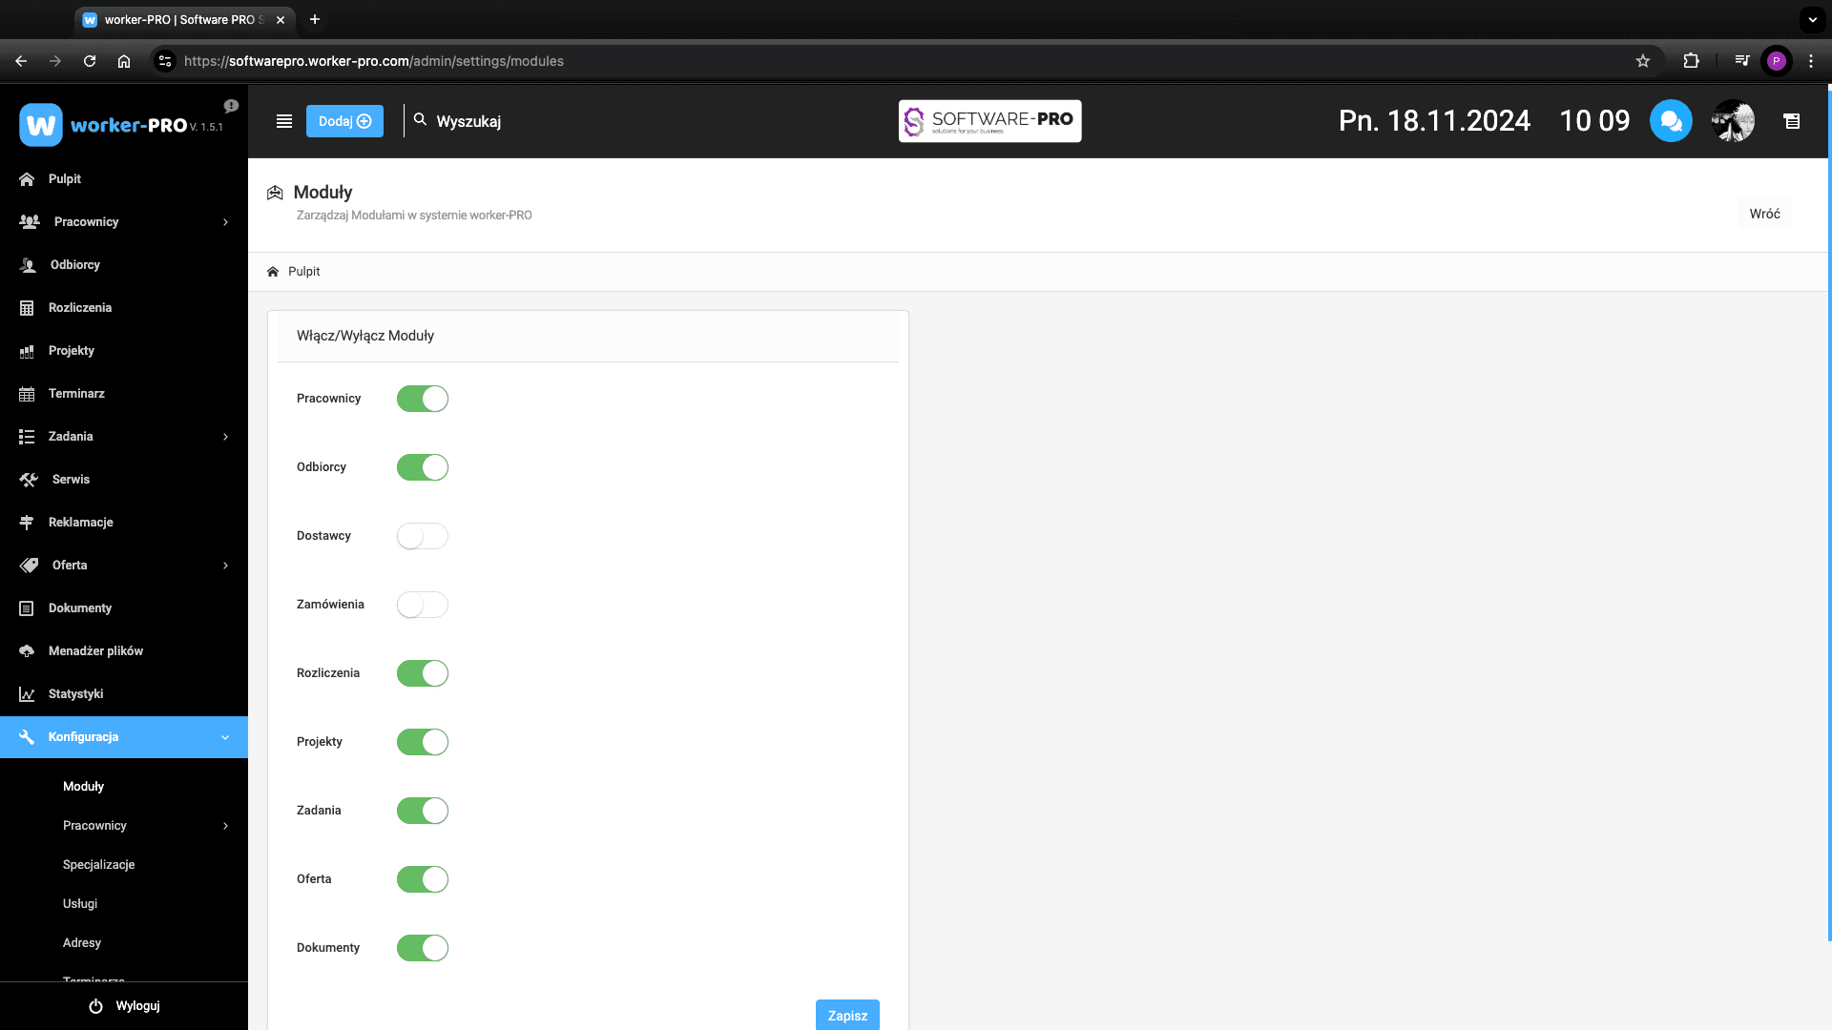The height and width of the screenshot is (1030, 1832).
Task: Open the notes icon at top right
Action: point(1792,121)
